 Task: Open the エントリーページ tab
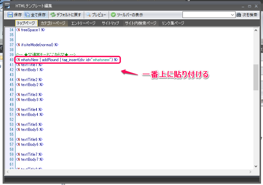coord(83,23)
